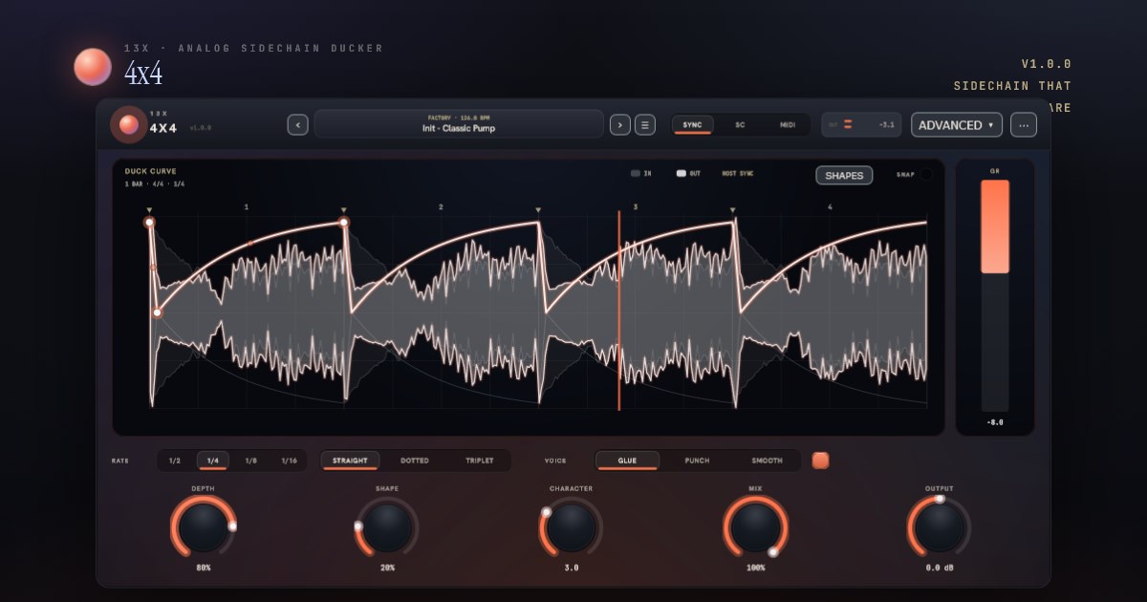The width and height of the screenshot is (1147, 602).
Task: Click the 100% mix value
Action: (x=755, y=568)
